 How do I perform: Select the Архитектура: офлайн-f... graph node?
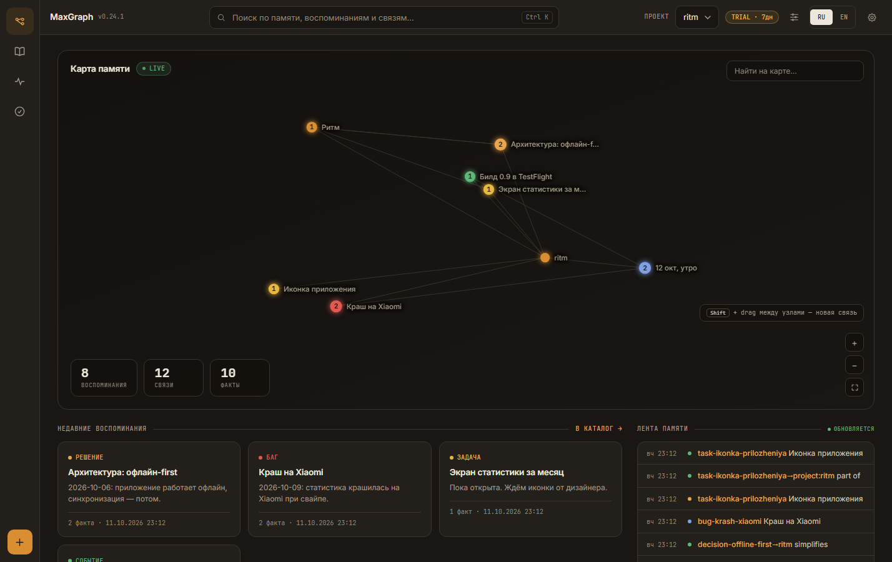point(500,144)
